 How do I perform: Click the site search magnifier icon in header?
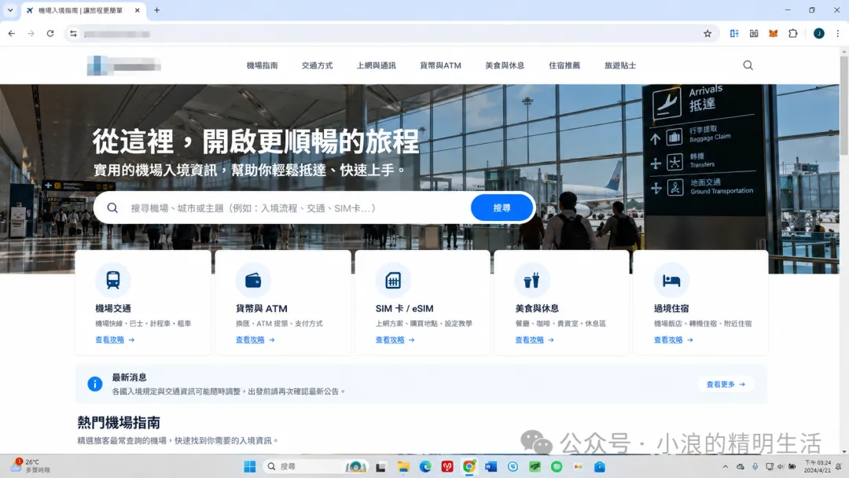tap(748, 65)
